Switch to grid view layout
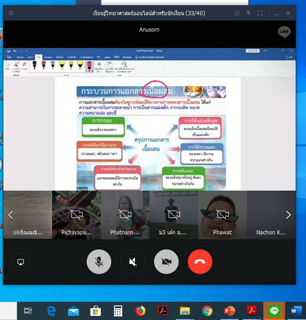This screenshot has width=306, height=320. (237, 13)
